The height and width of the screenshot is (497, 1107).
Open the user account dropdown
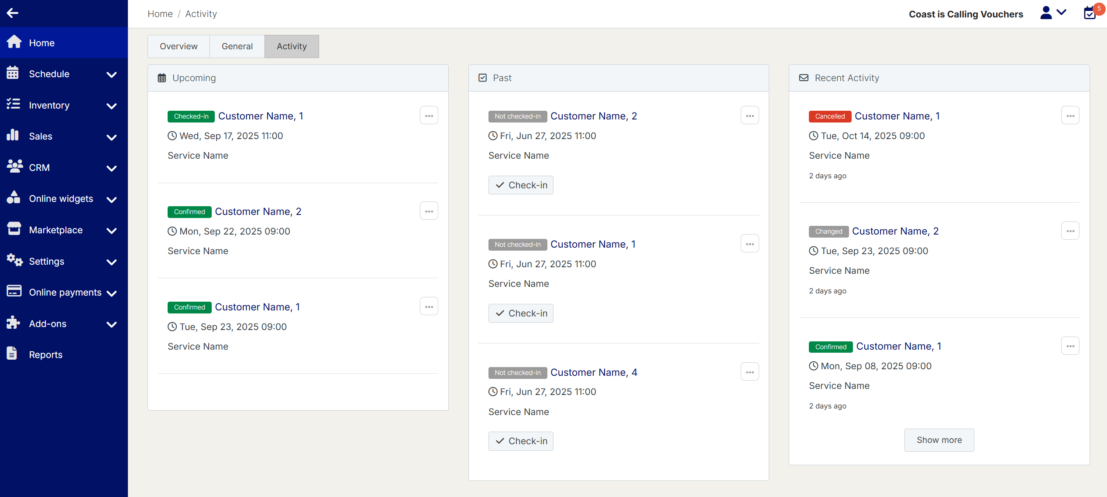[1053, 13]
